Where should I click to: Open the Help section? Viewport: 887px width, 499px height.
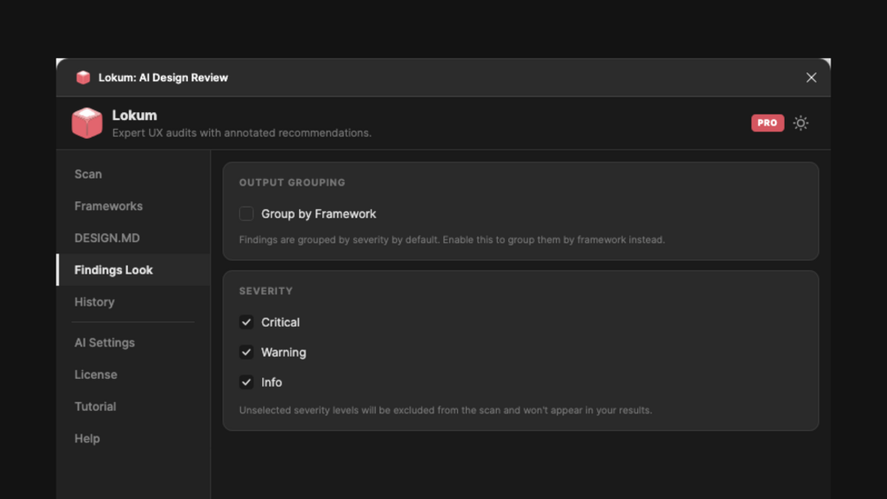pos(86,438)
